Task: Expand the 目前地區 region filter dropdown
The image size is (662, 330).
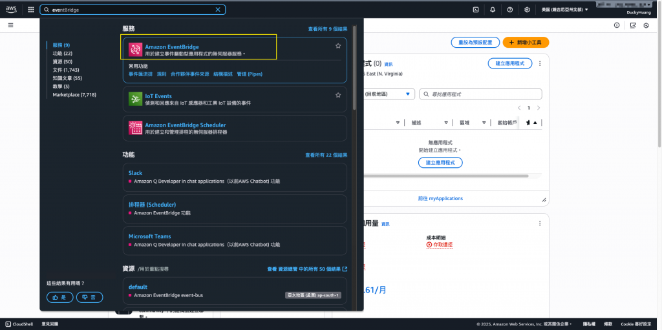Action: tap(389, 94)
